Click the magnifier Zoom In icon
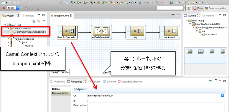This screenshot has height=112, width=230. (22, 8)
